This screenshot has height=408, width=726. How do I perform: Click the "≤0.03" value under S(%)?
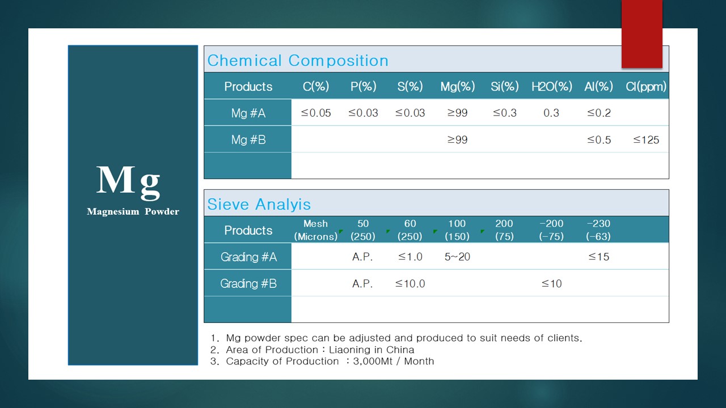[x=410, y=113]
